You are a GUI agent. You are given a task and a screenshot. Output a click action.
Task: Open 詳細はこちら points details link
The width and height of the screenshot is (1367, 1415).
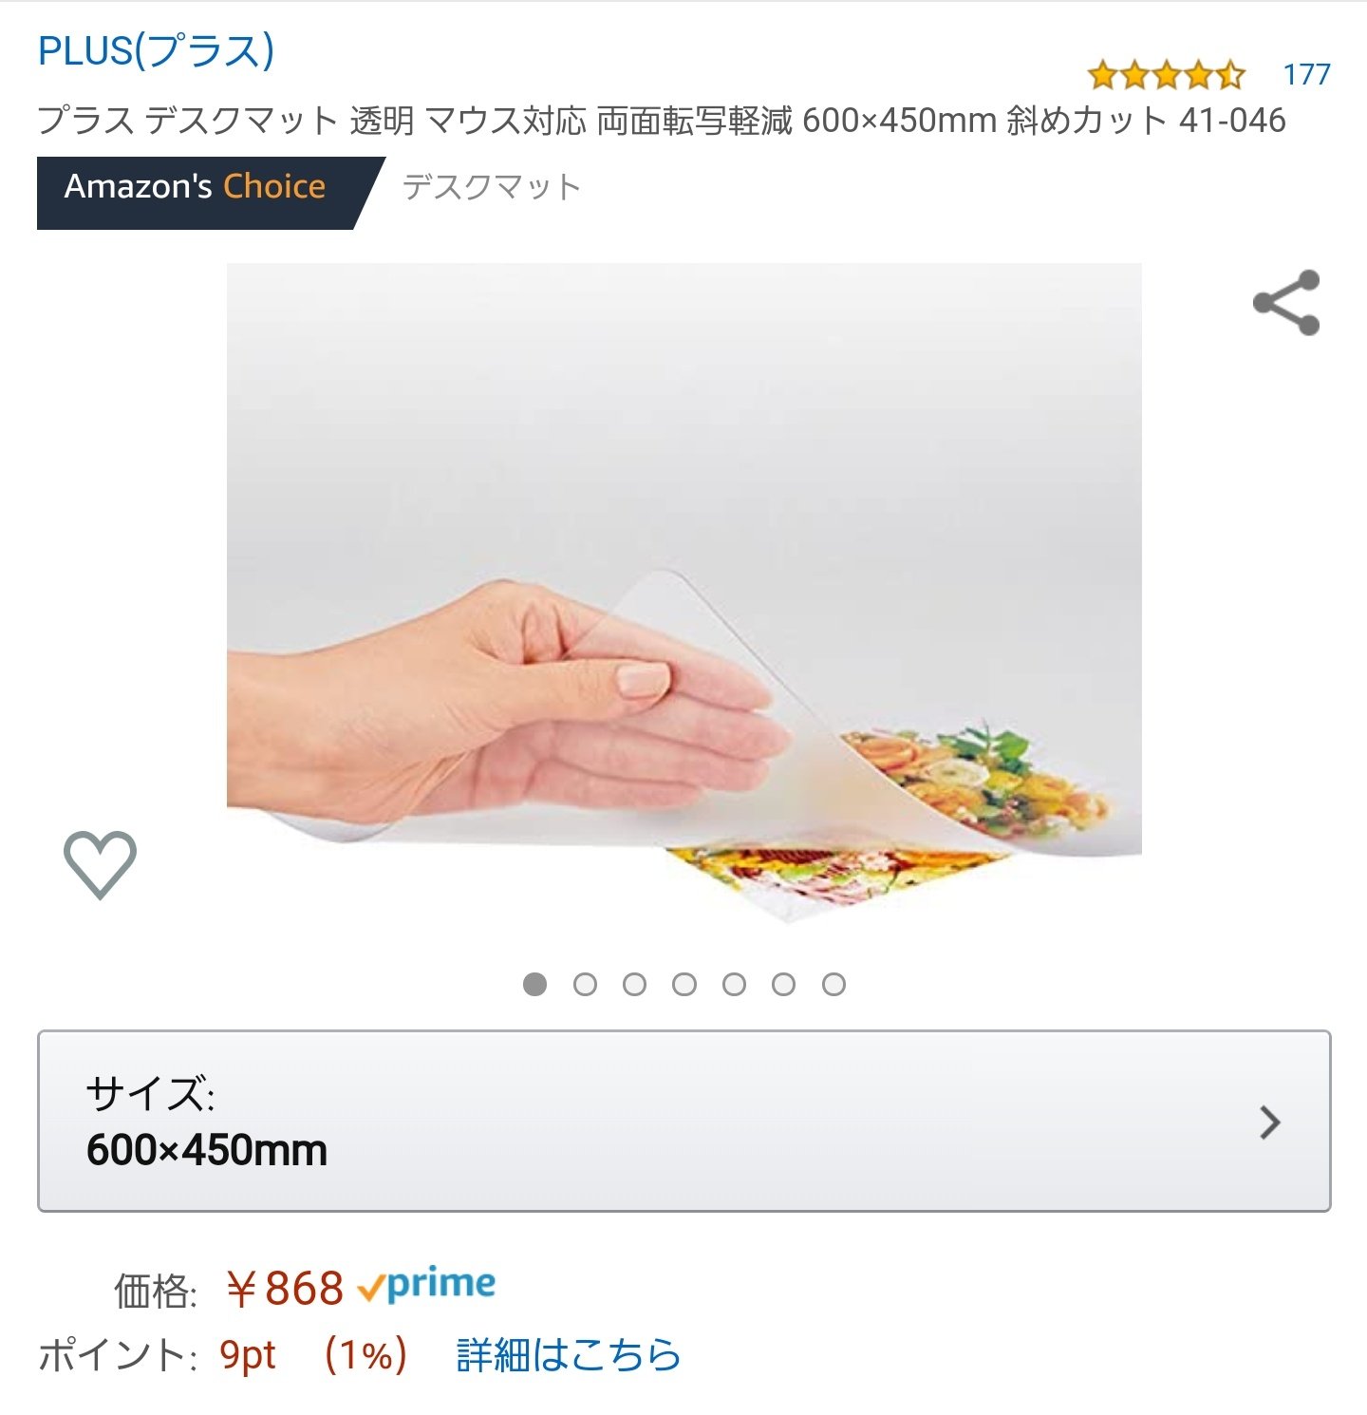click(x=569, y=1355)
